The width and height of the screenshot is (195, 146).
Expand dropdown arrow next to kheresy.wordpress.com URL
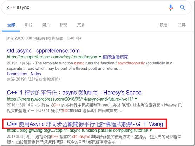[x=136, y=99]
